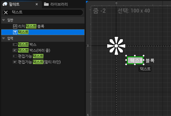
Task: Select 리치 텍스트 블록 widget
Action: click(43, 26)
